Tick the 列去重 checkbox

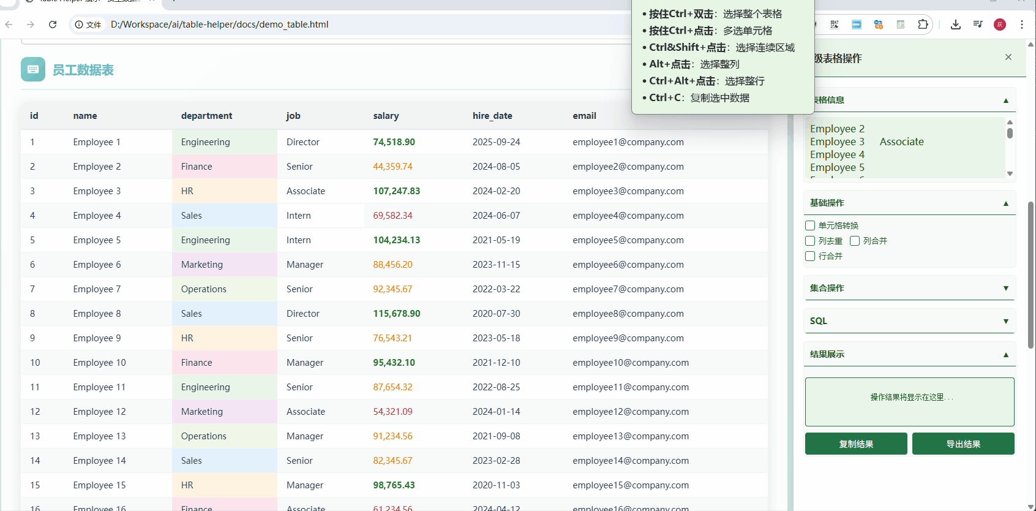point(810,241)
